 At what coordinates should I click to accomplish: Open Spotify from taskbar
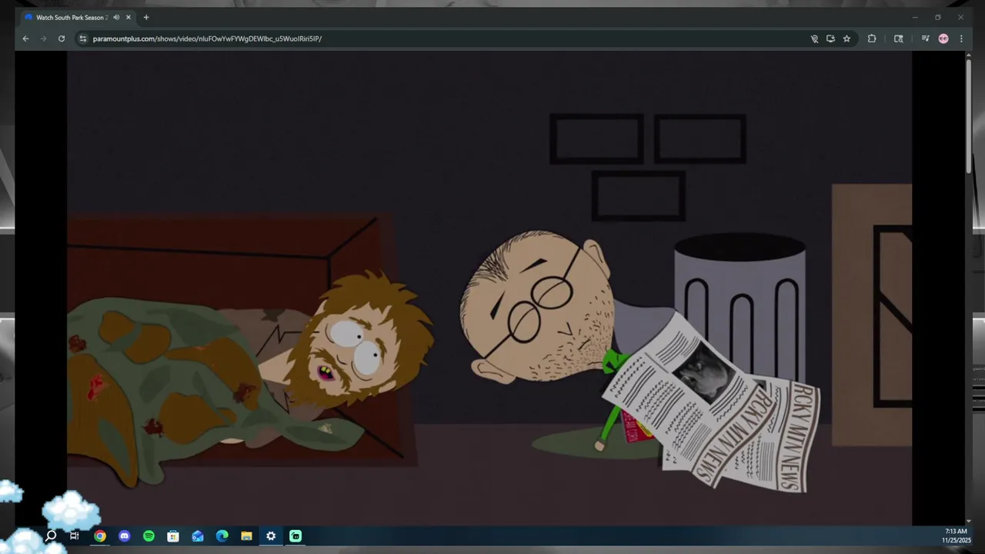click(149, 536)
